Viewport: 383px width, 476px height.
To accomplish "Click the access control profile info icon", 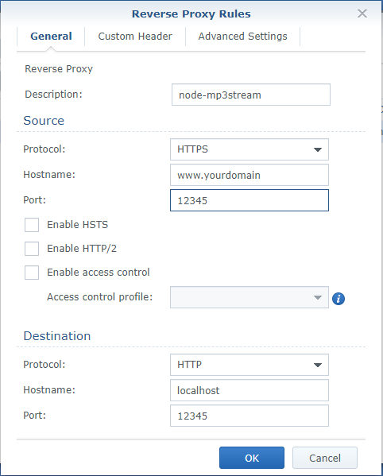I will click(339, 299).
